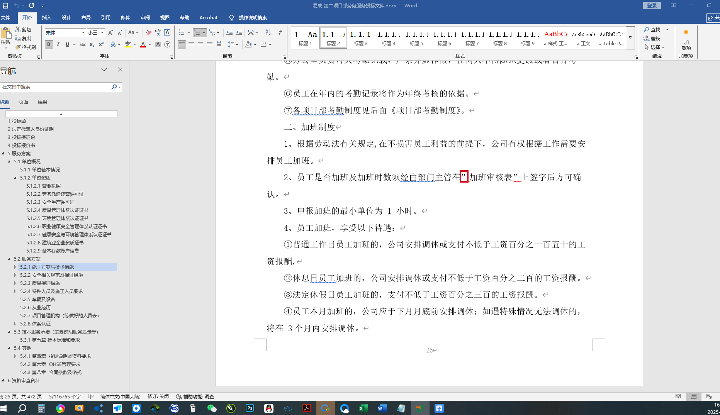Apply superscript formatting
Viewport: 720px width, 415px height.
[101, 45]
